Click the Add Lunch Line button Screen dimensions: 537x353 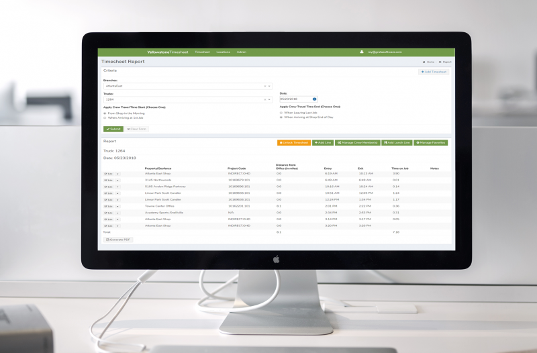click(x=397, y=143)
